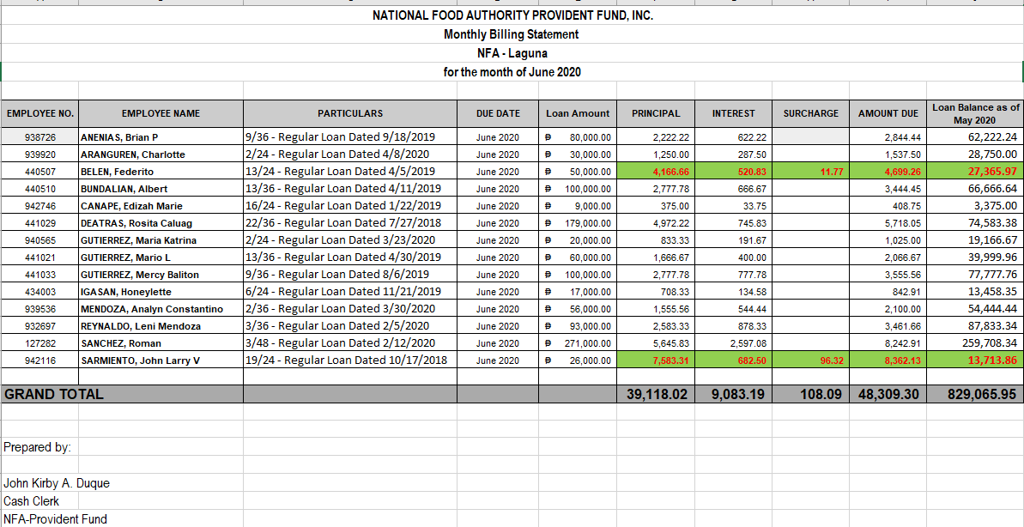Image resolution: width=1024 pixels, height=527 pixels.
Task: Select loan amount 271,000.00
Action: click(x=578, y=342)
